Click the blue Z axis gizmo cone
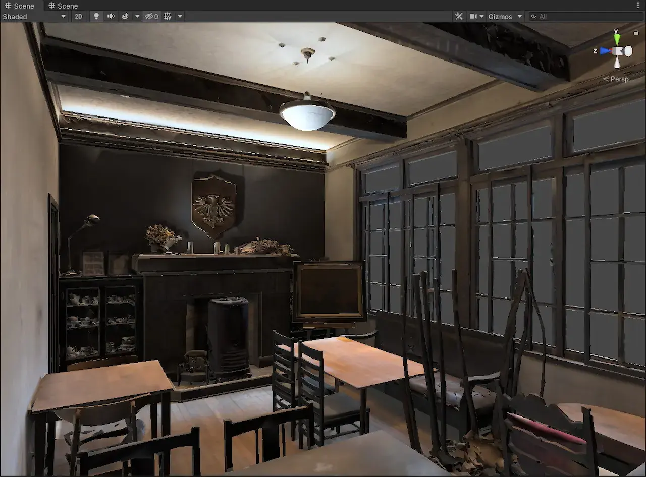The image size is (646, 477). pyautogui.click(x=605, y=51)
